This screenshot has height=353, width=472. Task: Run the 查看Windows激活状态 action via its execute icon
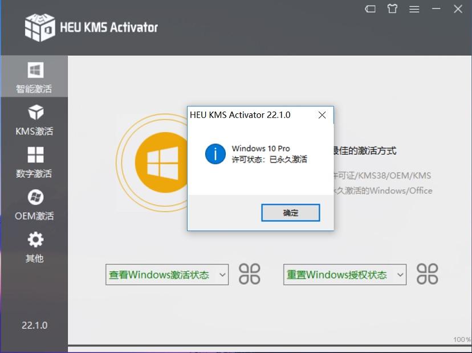pos(249,274)
